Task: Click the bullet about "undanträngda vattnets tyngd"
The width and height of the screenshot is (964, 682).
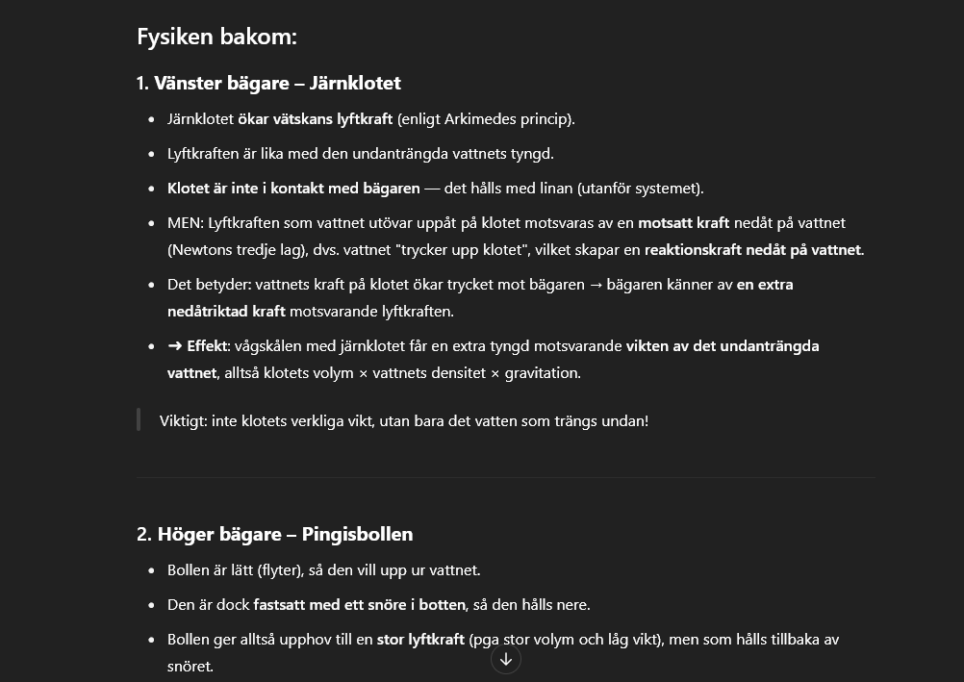Action: (360, 154)
